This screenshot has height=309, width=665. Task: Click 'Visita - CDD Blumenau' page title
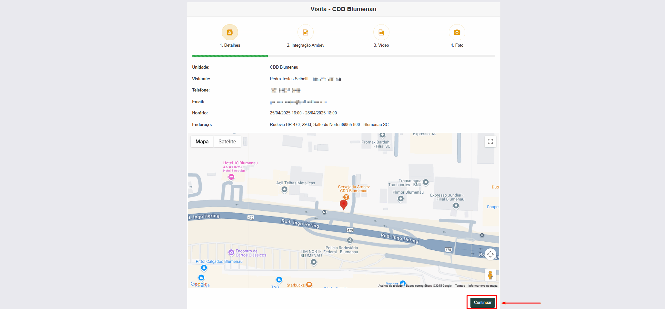(343, 9)
